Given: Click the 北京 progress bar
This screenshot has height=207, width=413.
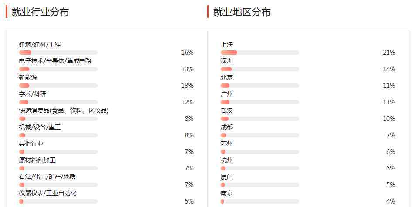Looking at the screenshot, I should [259, 86].
